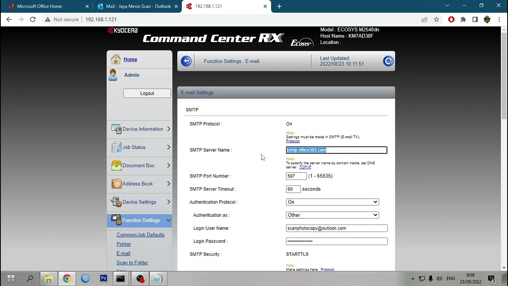Open File Explorer from the taskbar
The height and width of the screenshot is (286, 508).
[48, 278]
